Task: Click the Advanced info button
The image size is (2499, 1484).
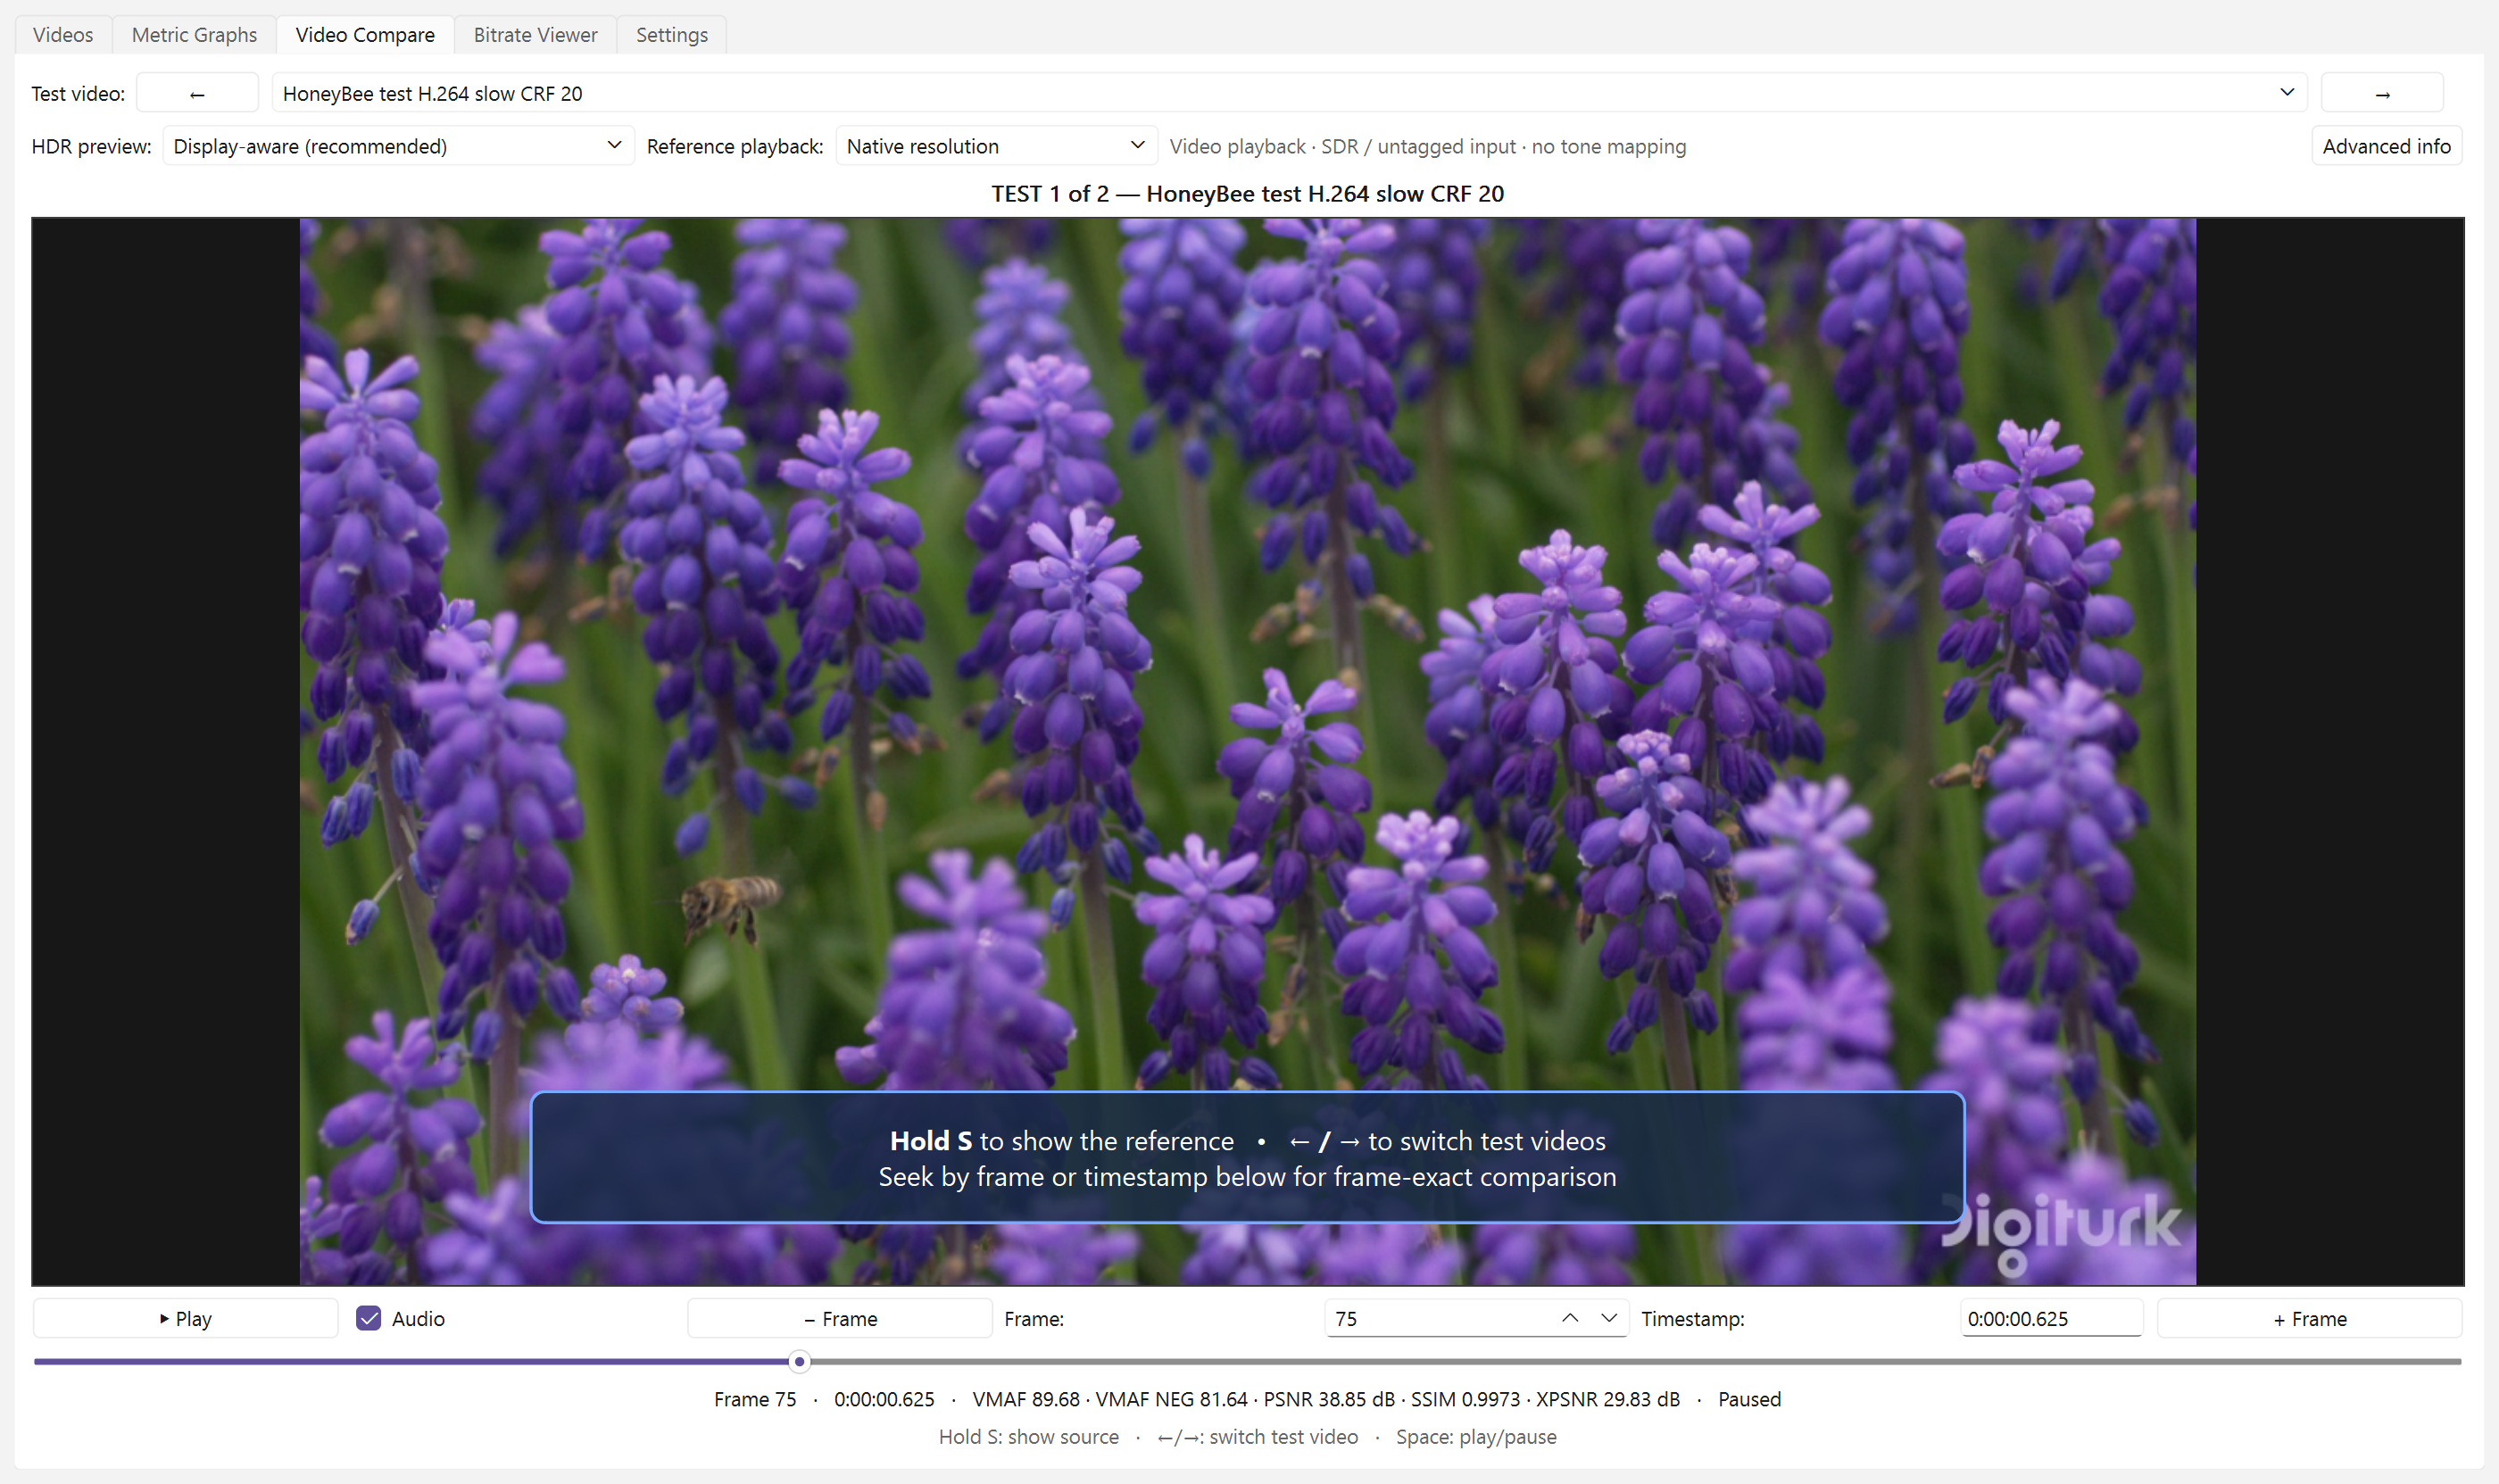Action: [x=2386, y=146]
